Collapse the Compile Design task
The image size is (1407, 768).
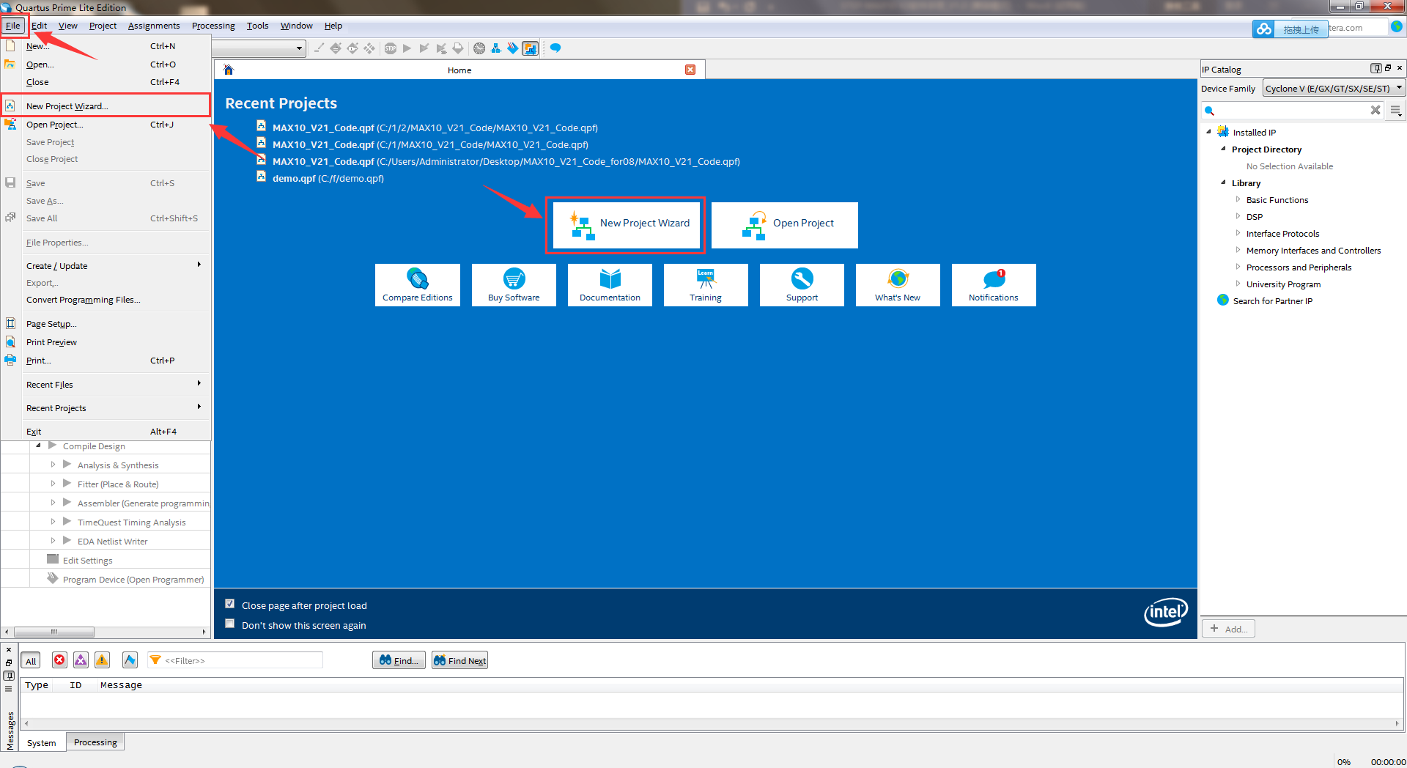click(x=38, y=446)
